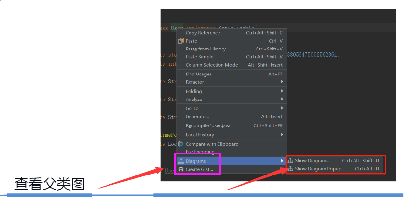Open the Refactor submenu
The width and height of the screenshot is (408, 200).
pos(232,82)
